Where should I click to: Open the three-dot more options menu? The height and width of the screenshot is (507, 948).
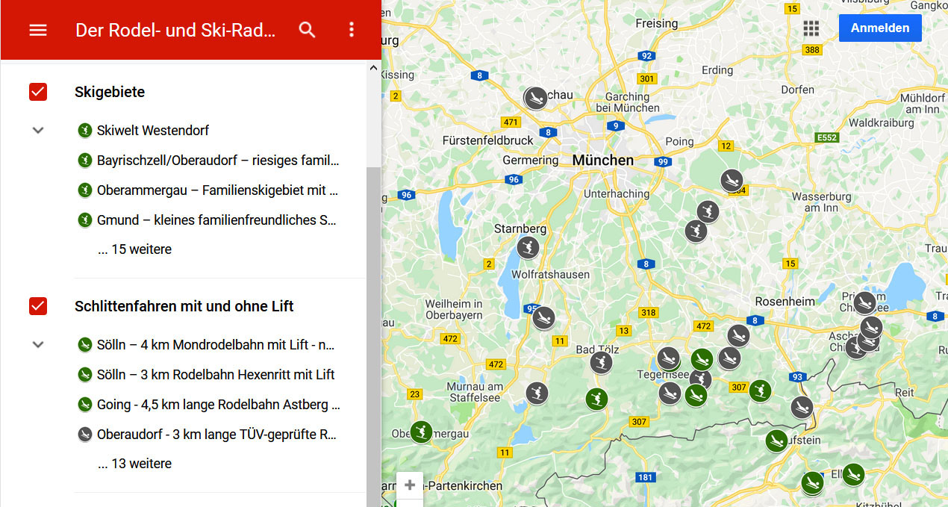[x=352, y=30]
